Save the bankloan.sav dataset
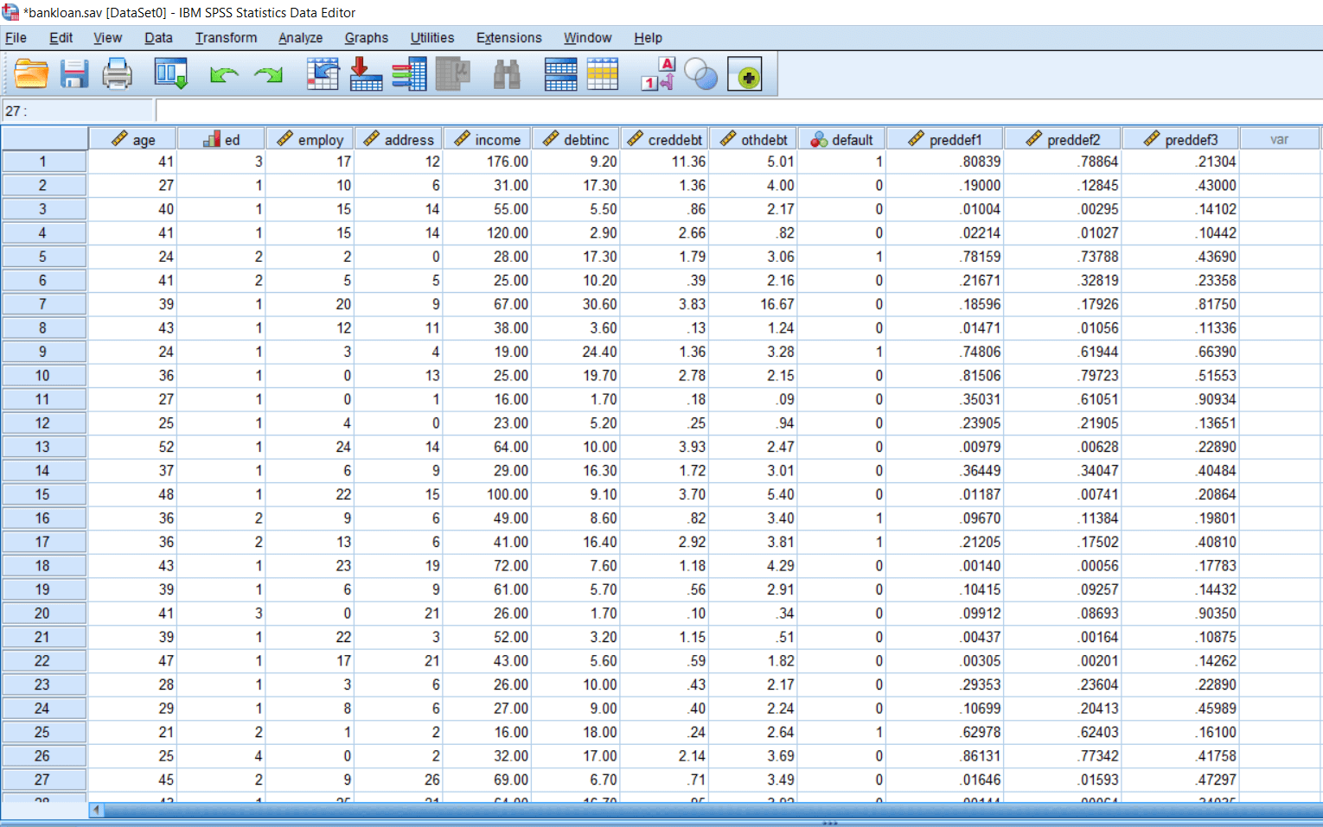 [x=74, y=73]
